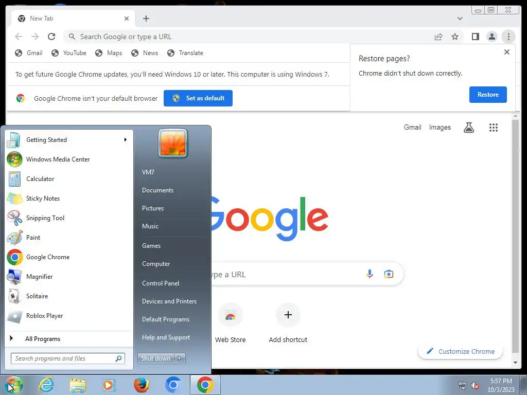Open Computer in Start menu
The image size is (527, 395).
point(156,264)
